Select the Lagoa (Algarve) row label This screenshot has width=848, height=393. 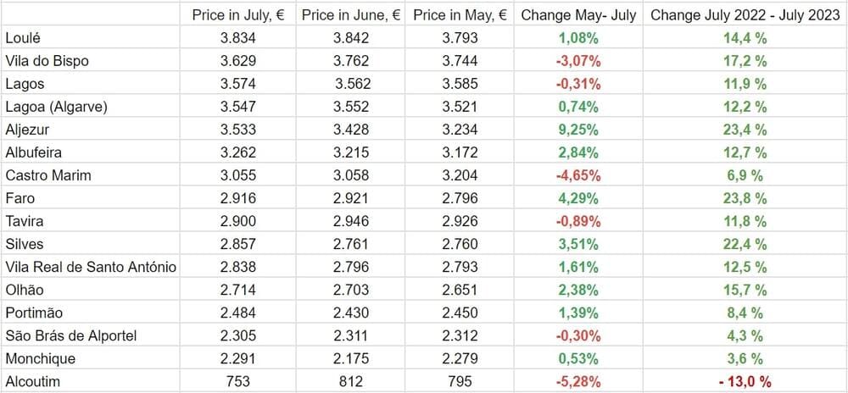[56, 107]
